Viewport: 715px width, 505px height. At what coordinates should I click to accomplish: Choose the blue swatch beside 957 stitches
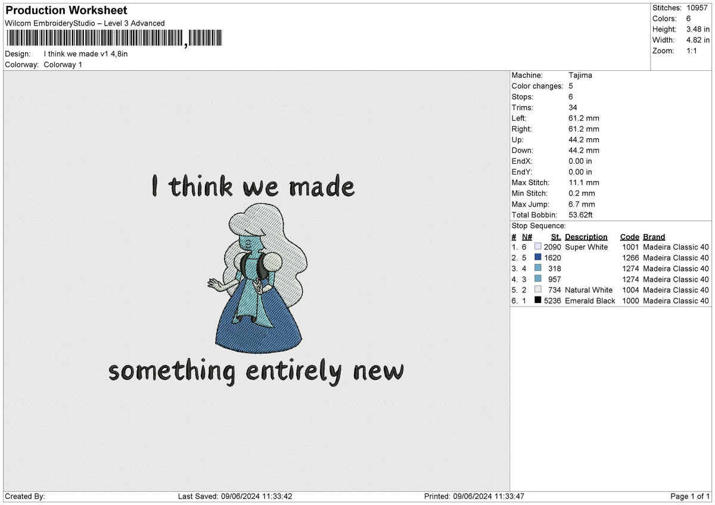click(x=538, y=279)
